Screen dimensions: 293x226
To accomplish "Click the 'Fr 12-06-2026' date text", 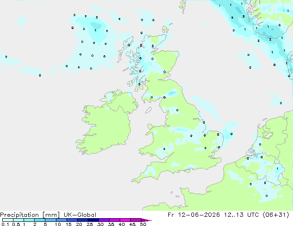I will [x=194, y=215].
